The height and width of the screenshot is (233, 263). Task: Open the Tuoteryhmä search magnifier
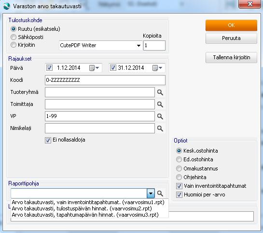[x=160, y=92]
